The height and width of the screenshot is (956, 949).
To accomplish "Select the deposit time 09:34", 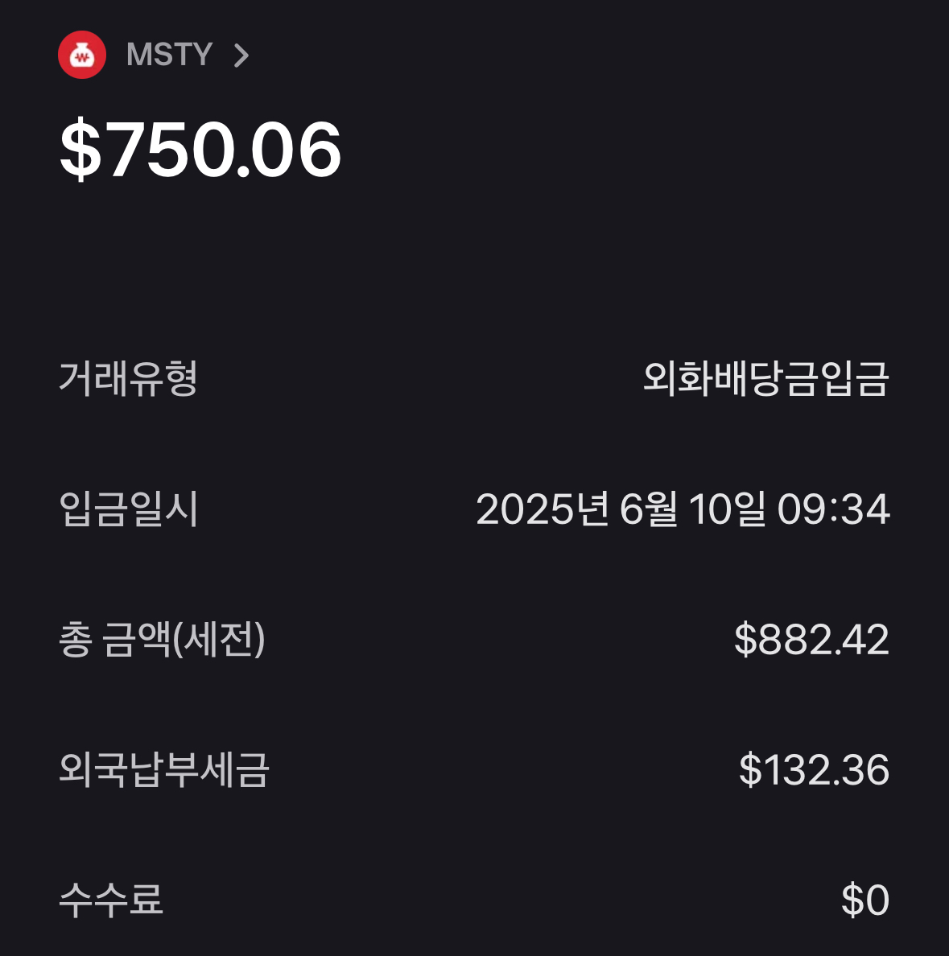I will tap(833, 509).
